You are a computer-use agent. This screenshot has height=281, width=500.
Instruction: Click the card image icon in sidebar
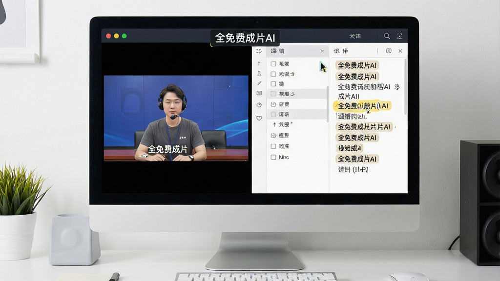tap(259, 93)
